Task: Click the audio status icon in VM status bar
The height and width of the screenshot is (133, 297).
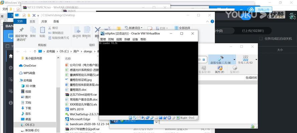Action: (x=143, y=118)
